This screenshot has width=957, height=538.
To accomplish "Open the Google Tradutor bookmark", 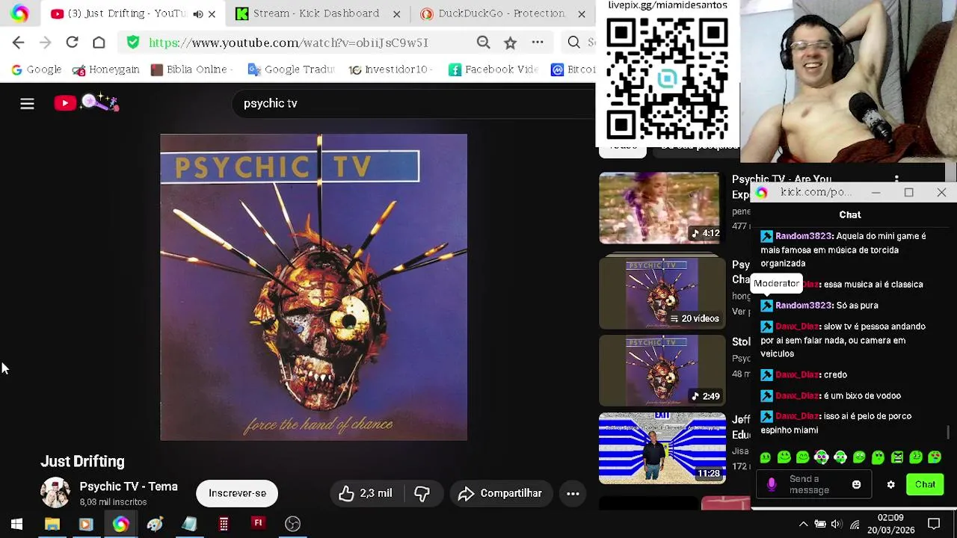I will [x=291, y=69].
